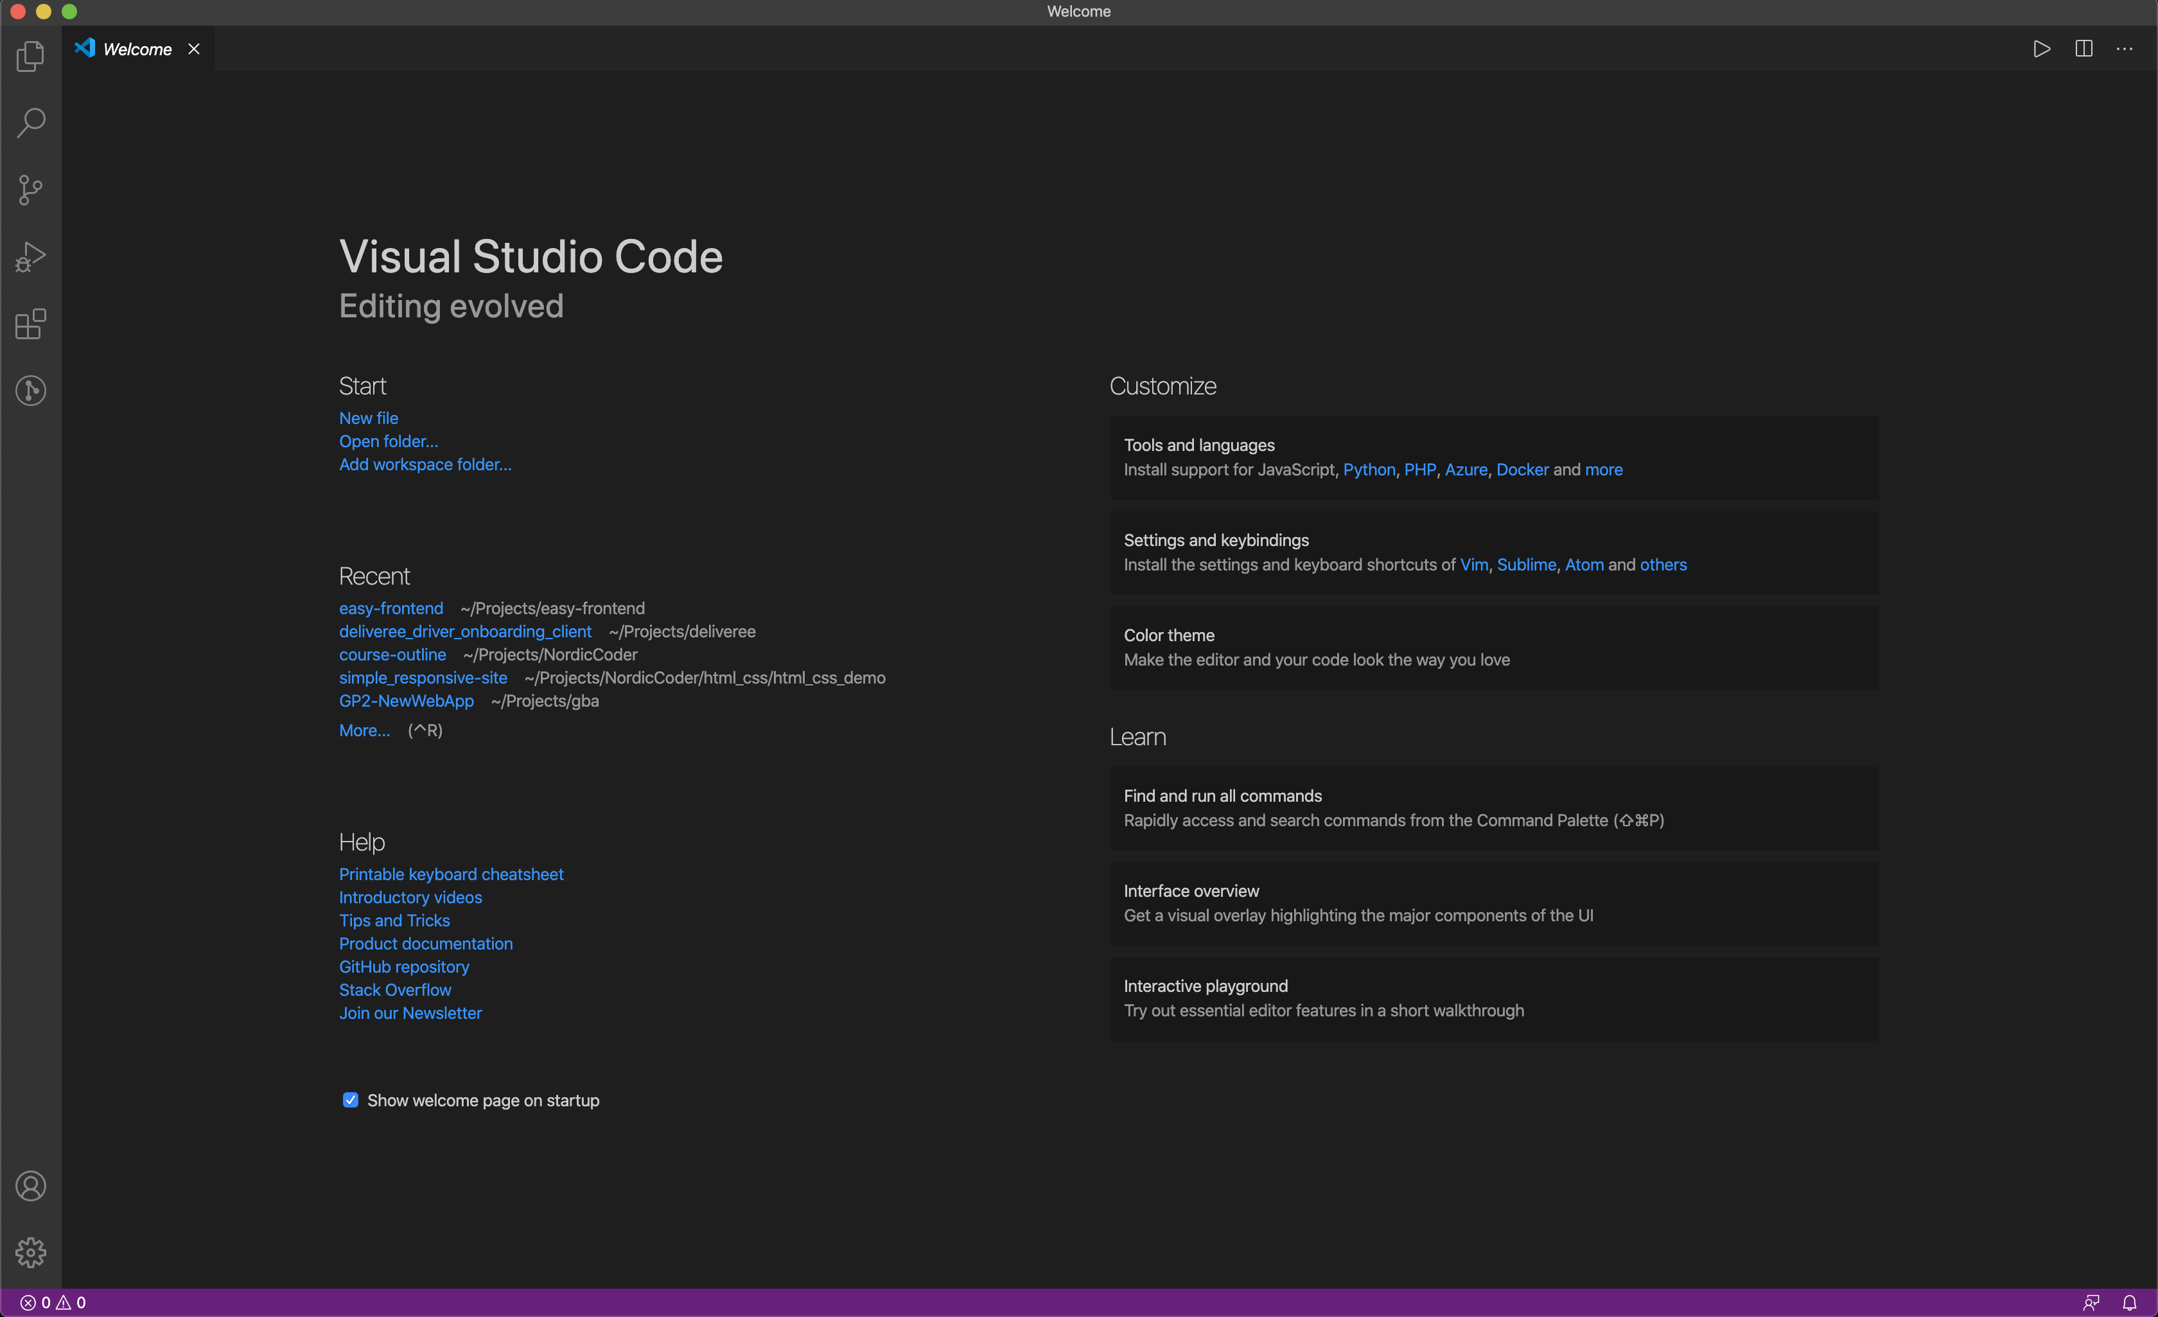This screenshot has width=2158, height=1317.
Task: Open Find and run all commands card
Action: (x=1494, y=808)
